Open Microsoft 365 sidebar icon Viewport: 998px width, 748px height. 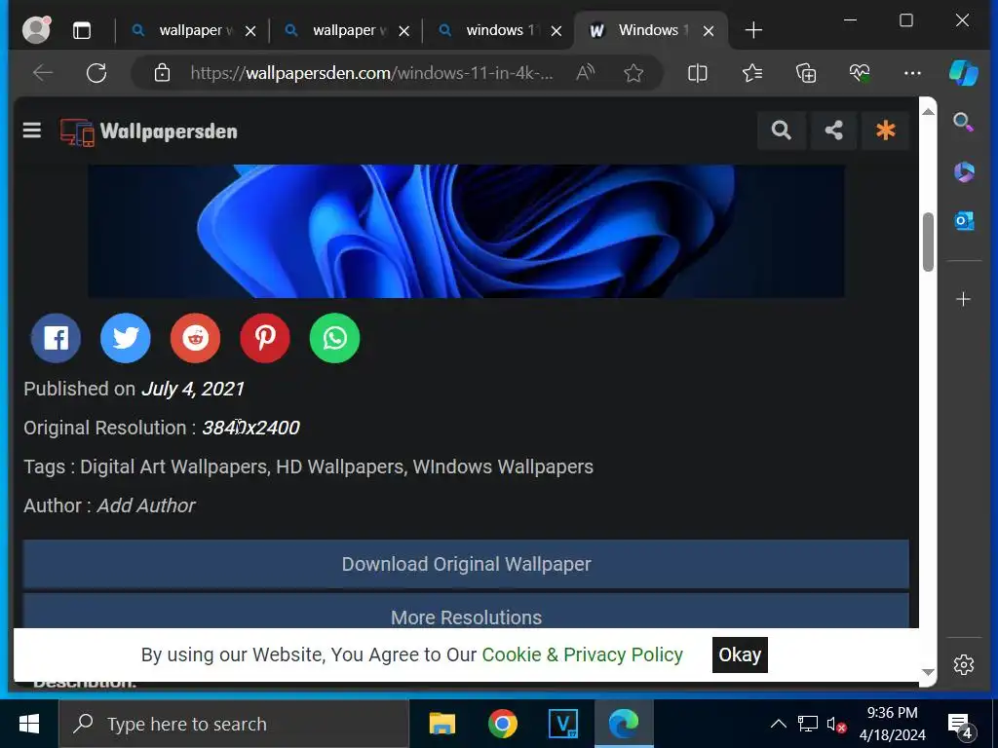click(964, 171)
